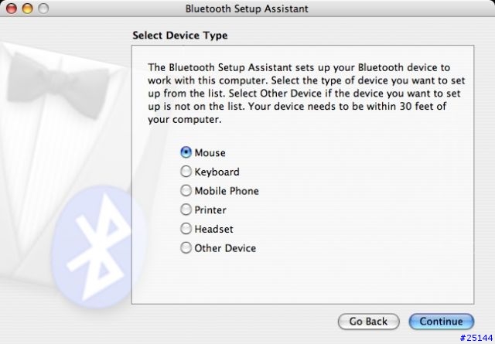Pick the Printer radio option
The height and width of the screenshot is (344, 495).
point(186,209)
